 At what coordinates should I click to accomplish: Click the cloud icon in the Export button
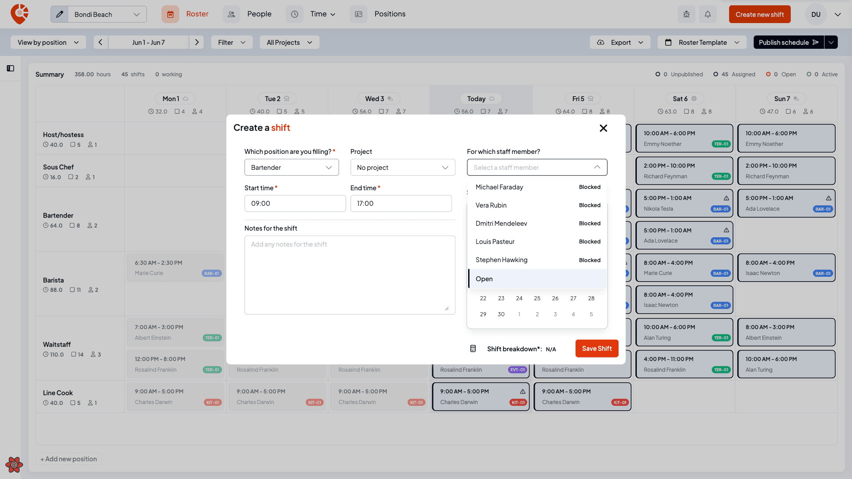(x=600, y=42)
